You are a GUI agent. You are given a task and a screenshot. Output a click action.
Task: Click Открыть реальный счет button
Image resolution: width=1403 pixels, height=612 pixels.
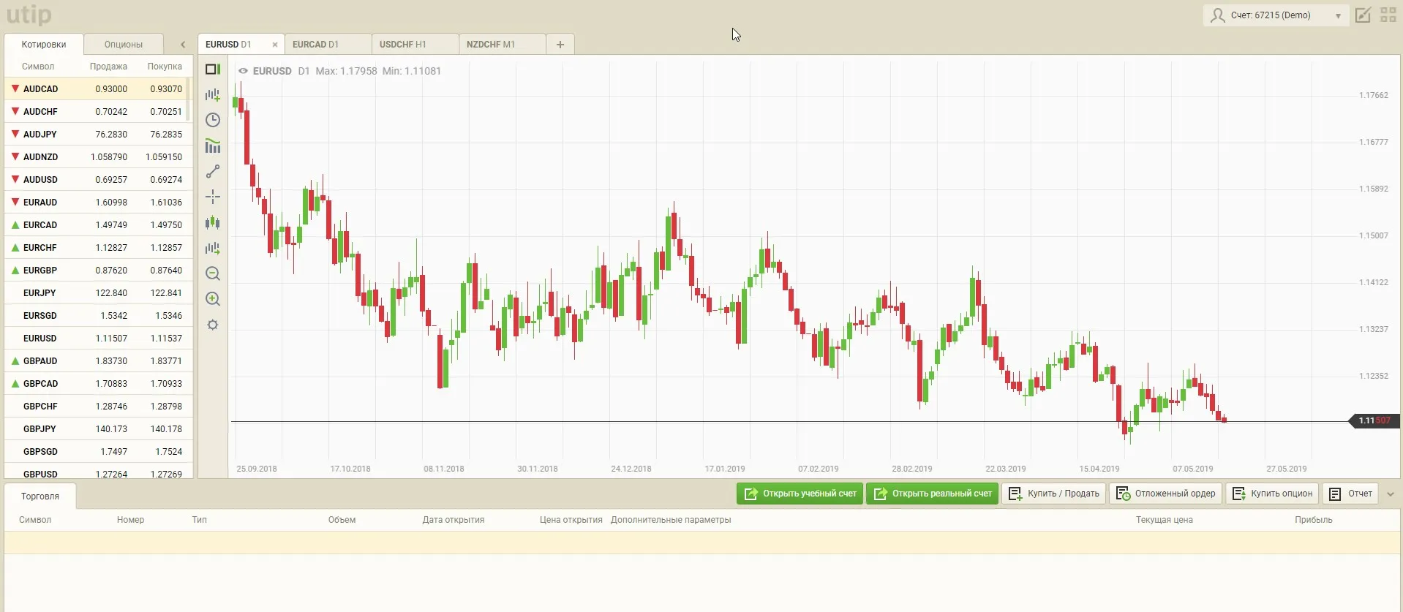(x=932, y=494)
